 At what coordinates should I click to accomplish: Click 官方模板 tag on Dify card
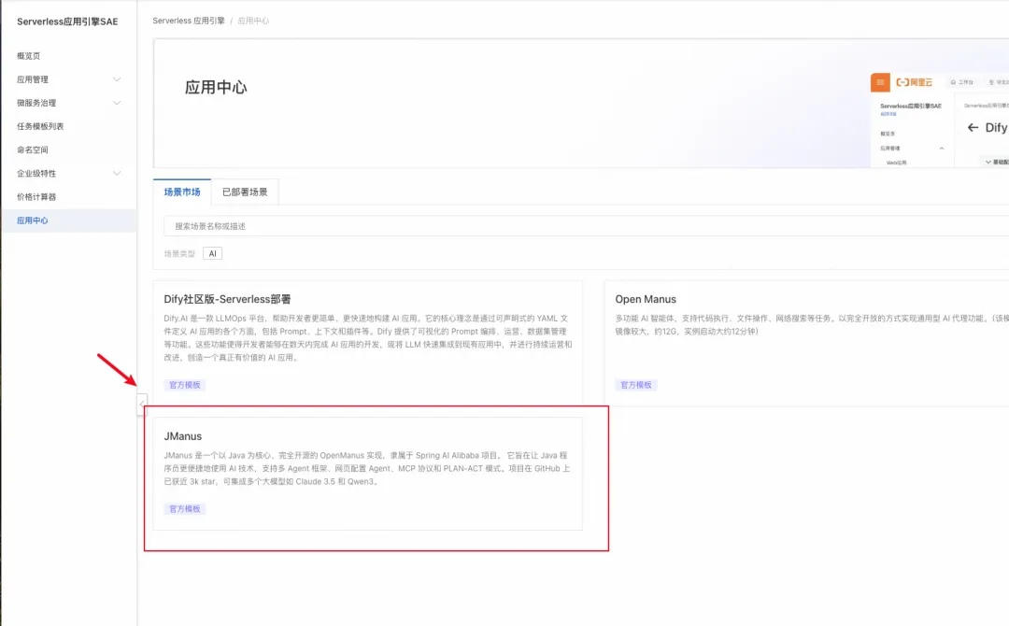(185, 385)
